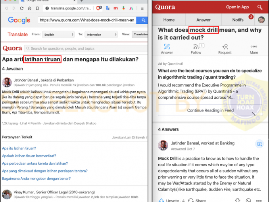Click the follow-user badge beside Jatinder Bansal
The height and width of the screenshot is (202, 269).
[259, 144]
